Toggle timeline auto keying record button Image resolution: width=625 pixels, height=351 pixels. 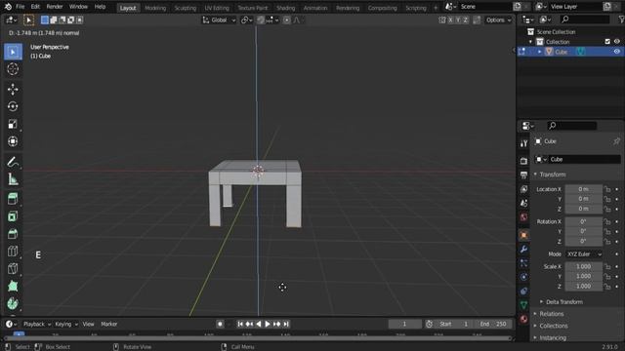pos(220,324)
